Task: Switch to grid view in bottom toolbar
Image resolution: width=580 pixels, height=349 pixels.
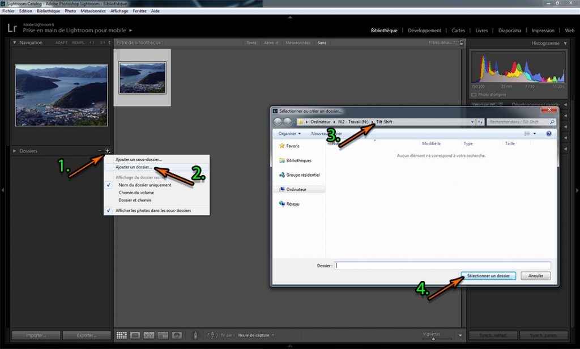Action: coord(121,335)
